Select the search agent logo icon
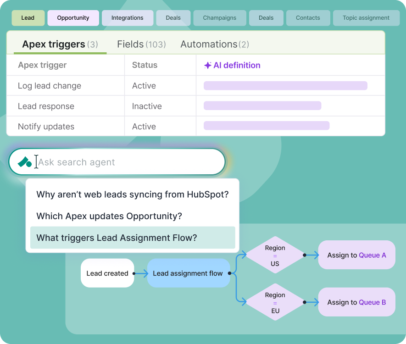Image resolution: width=406 pixels, height=344 pixels. [23, 161]
